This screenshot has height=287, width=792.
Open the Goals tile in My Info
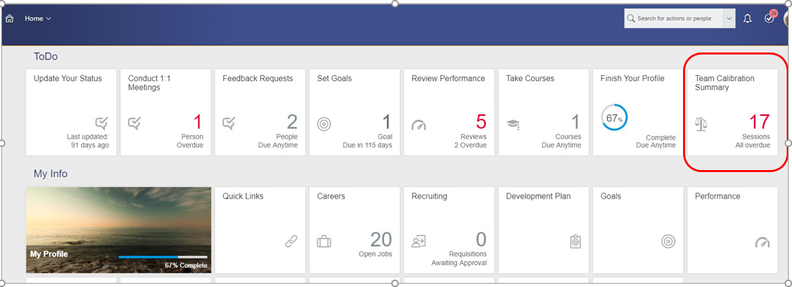638,230
